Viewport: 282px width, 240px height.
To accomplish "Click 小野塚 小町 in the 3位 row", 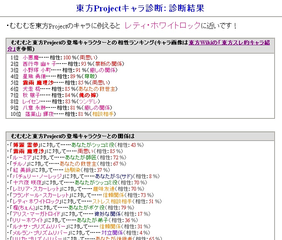I will 37,70.
